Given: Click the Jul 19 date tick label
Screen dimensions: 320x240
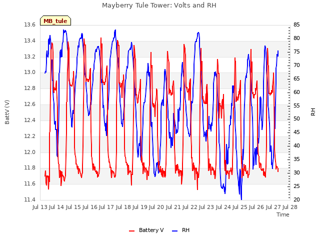Looking at the screenshot, I should click(140, 207).
